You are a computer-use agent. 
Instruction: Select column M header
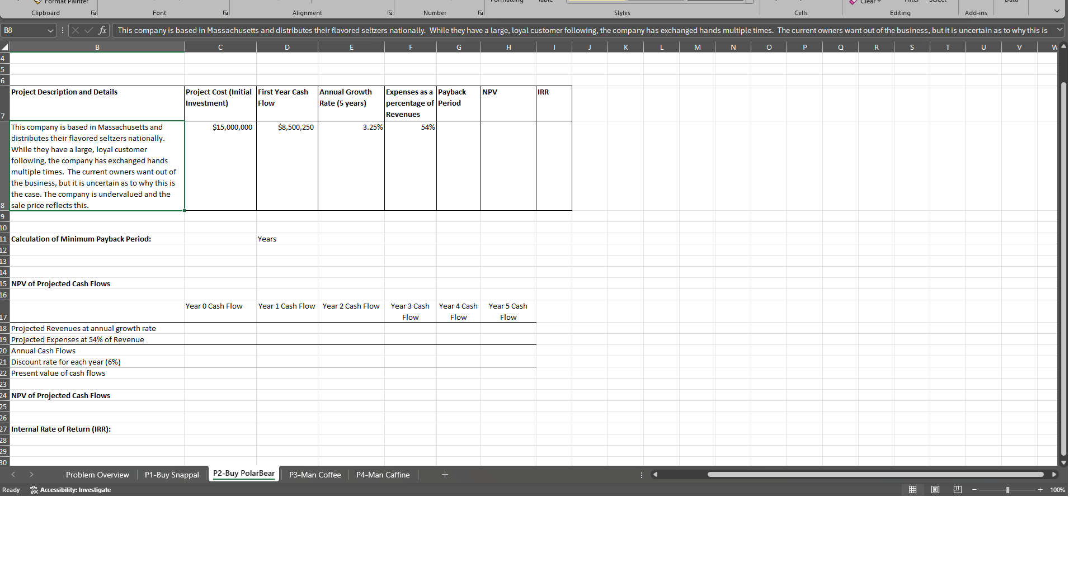[x=698, y=48]
